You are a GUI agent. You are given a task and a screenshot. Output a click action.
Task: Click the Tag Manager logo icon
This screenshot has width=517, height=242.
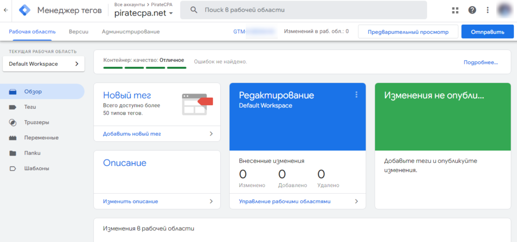pyautogui.click(x=25, y=10)
